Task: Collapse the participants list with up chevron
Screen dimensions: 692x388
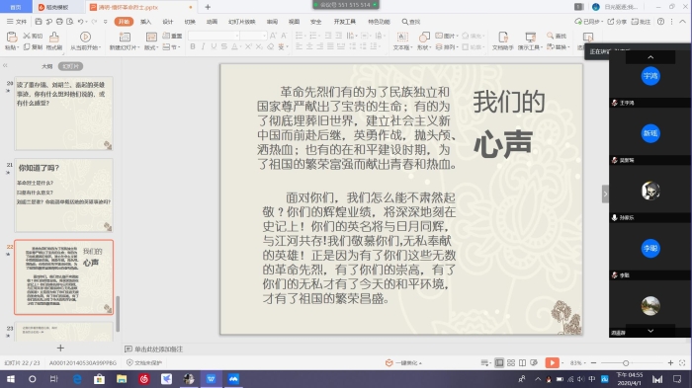Action: coord(650,57)
